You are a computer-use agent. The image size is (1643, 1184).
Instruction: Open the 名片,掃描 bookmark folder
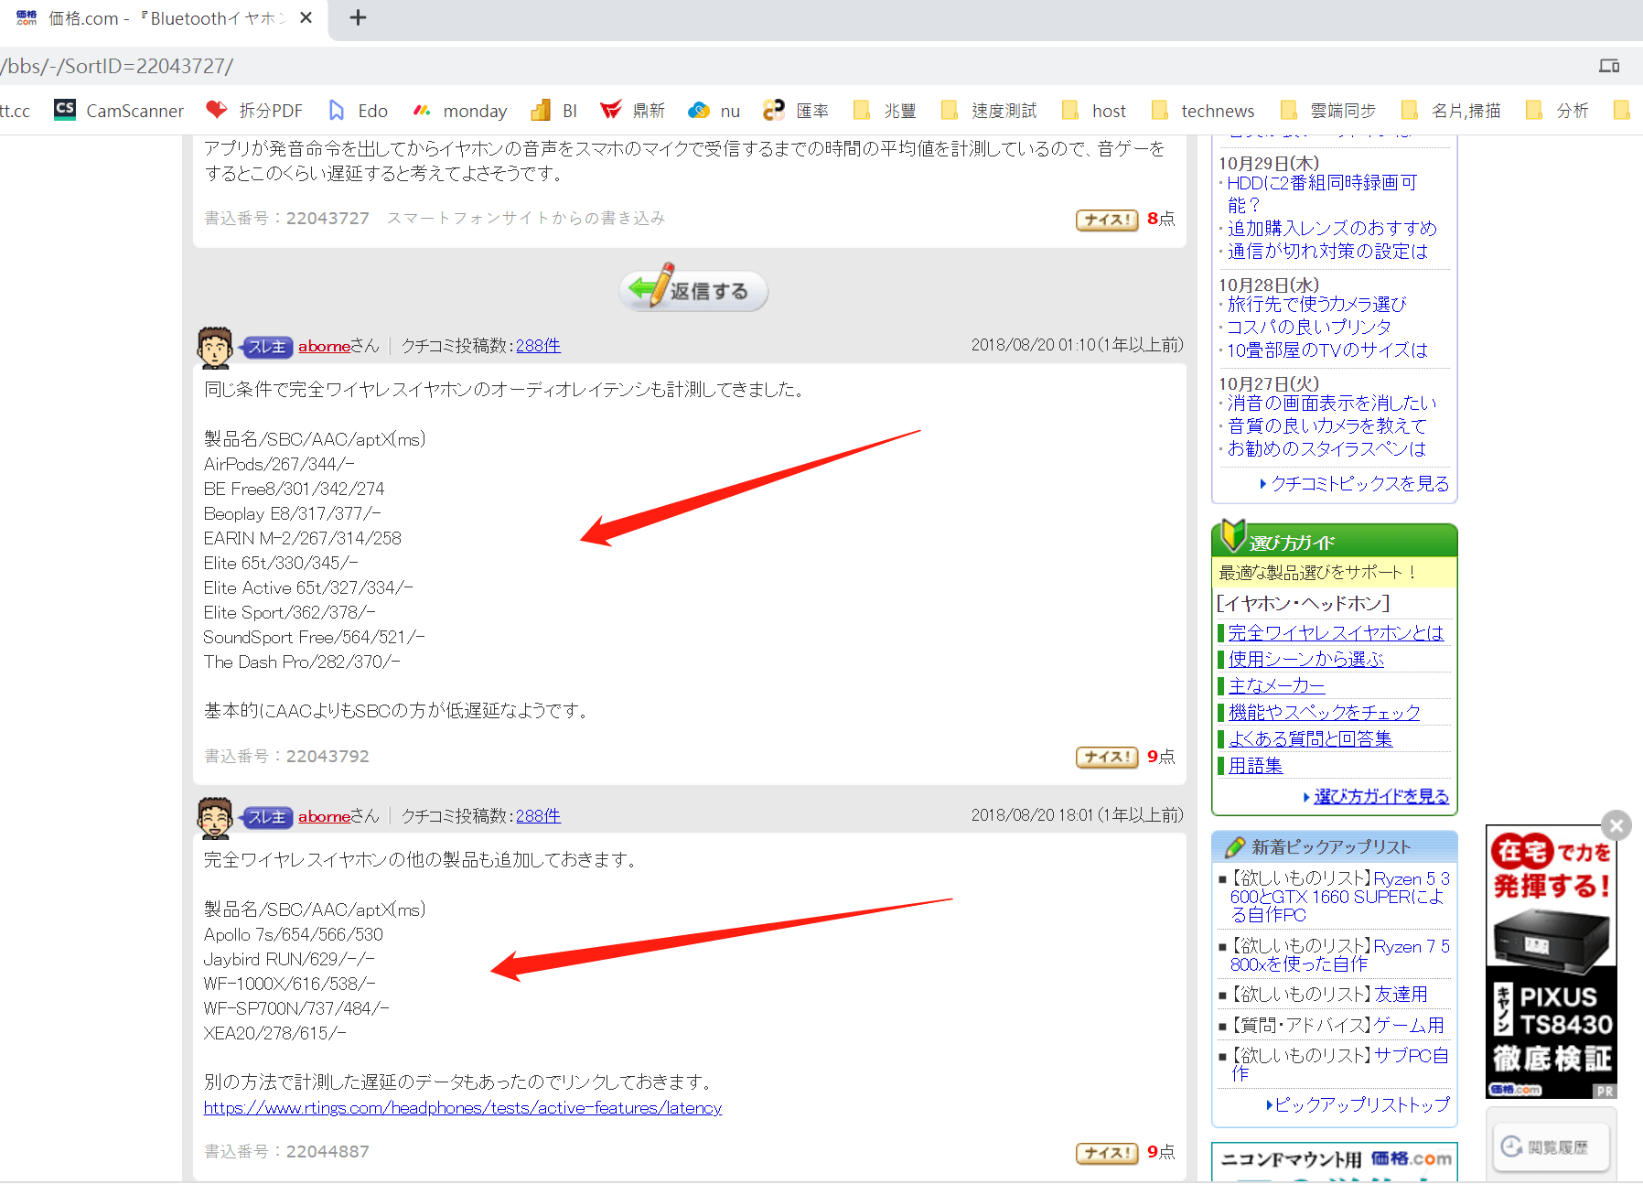[x=1452, y=111]
